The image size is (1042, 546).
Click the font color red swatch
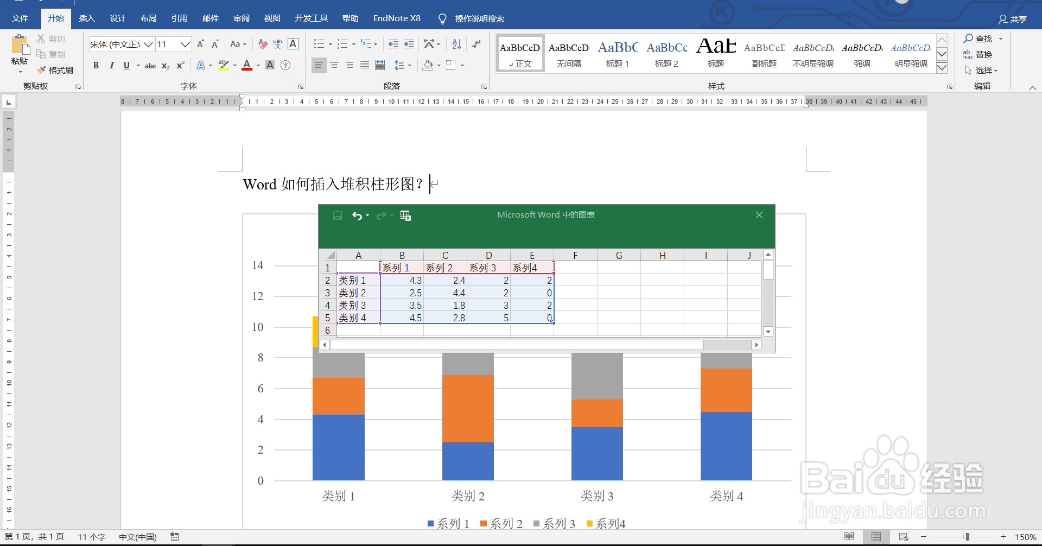[x=247, y=65]
